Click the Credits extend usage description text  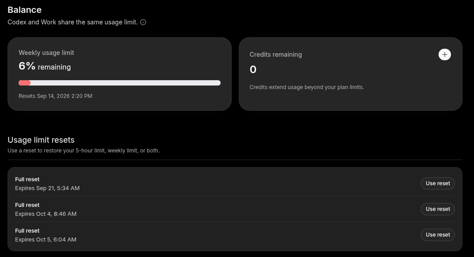[x=307, y=87]
